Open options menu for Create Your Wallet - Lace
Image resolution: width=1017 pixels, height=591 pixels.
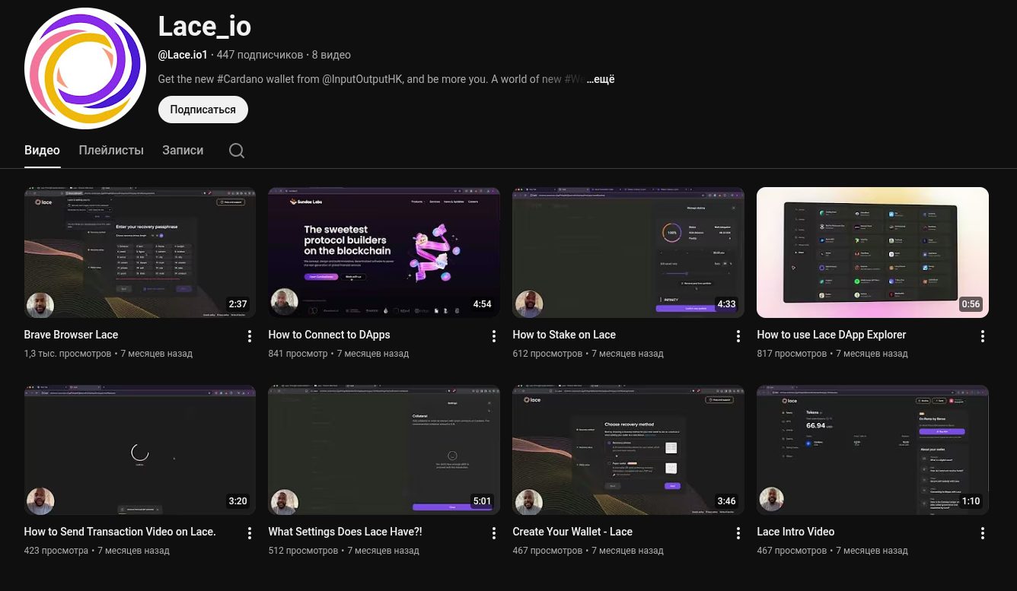[738, 533]
